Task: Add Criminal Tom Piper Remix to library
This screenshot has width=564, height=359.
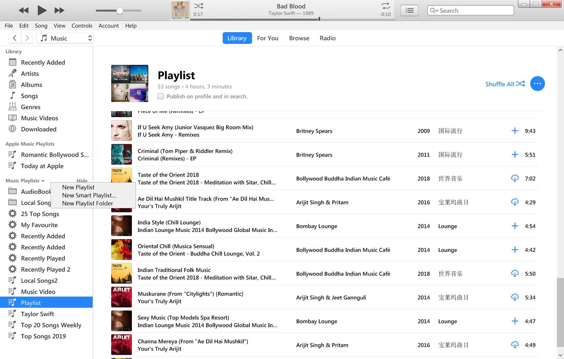Action: tap(515, 154)
